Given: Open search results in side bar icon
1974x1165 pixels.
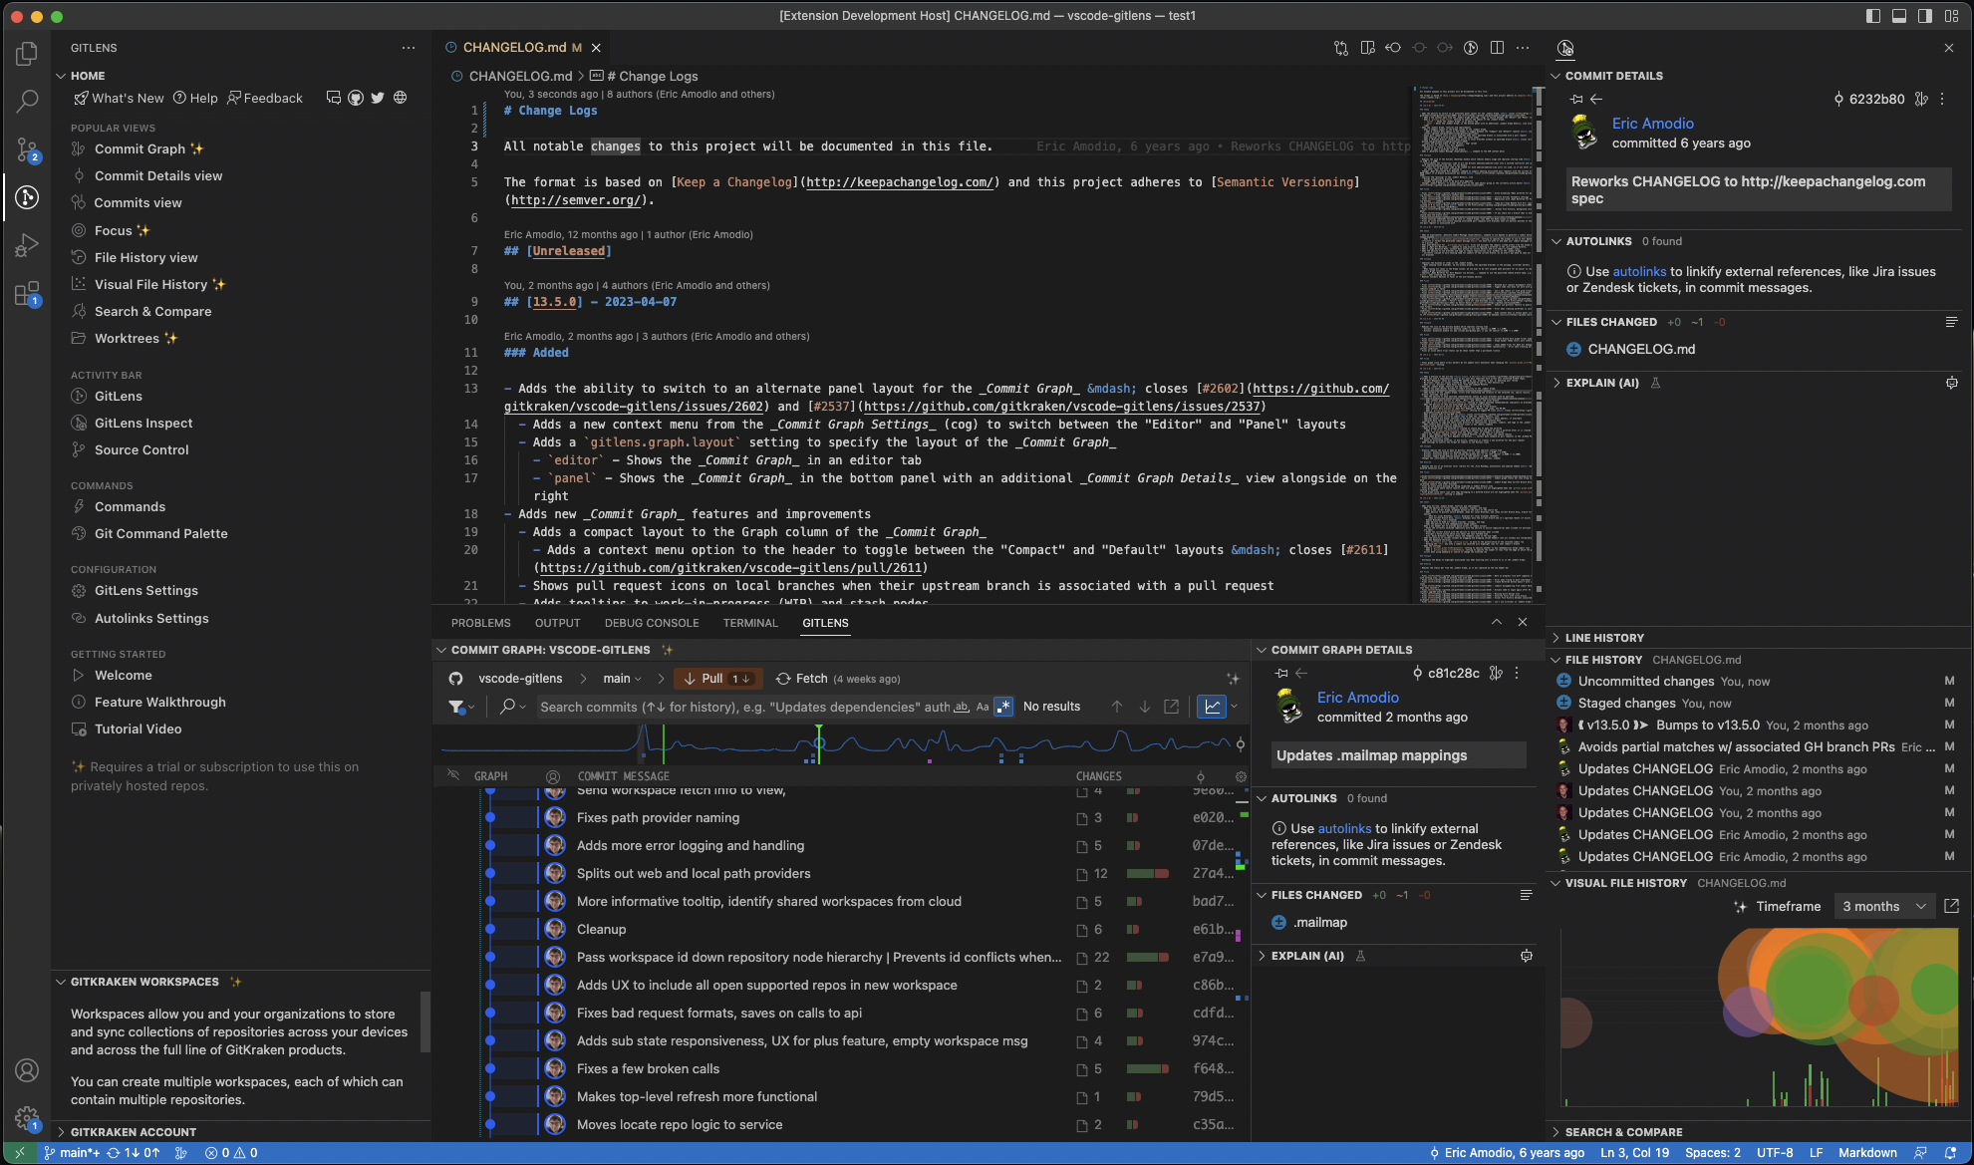Looking at the screenshot, I should 1172,707.
